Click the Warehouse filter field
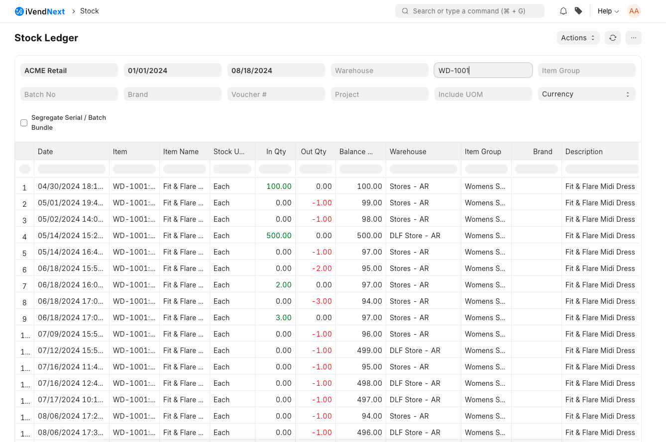This screenshot has width=666, height=442. tap(380, 70)
